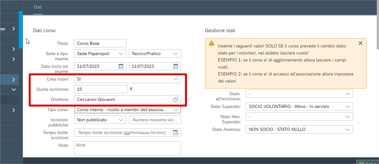The image size is (379, 164).
Task: Open the start date calendar picker
Action: click(x=121, y=66)
